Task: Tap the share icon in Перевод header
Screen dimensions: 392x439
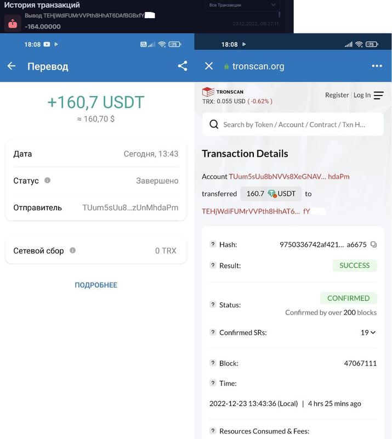Action: click(183, 66)
